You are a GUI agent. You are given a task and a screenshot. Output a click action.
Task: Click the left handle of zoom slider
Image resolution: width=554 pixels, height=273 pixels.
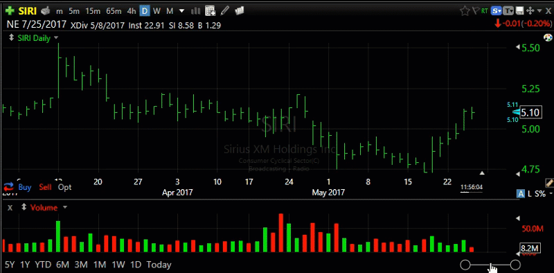point(465,265)
